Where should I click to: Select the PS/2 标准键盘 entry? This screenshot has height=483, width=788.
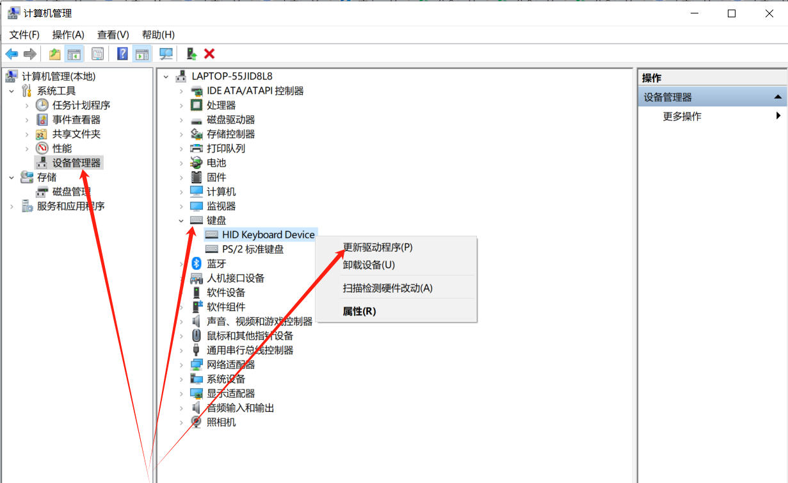[253, 249]
